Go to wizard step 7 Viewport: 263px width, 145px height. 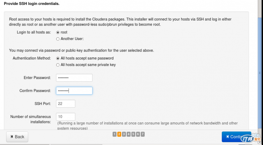[x=143, y=134]
